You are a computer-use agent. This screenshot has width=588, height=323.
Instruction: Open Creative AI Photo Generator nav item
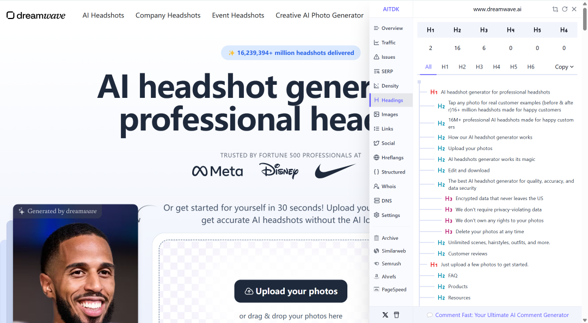click(320, 15)
